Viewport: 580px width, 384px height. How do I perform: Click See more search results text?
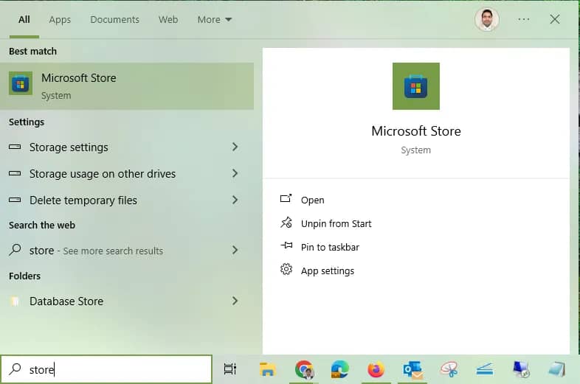click(x=113, y=251)
